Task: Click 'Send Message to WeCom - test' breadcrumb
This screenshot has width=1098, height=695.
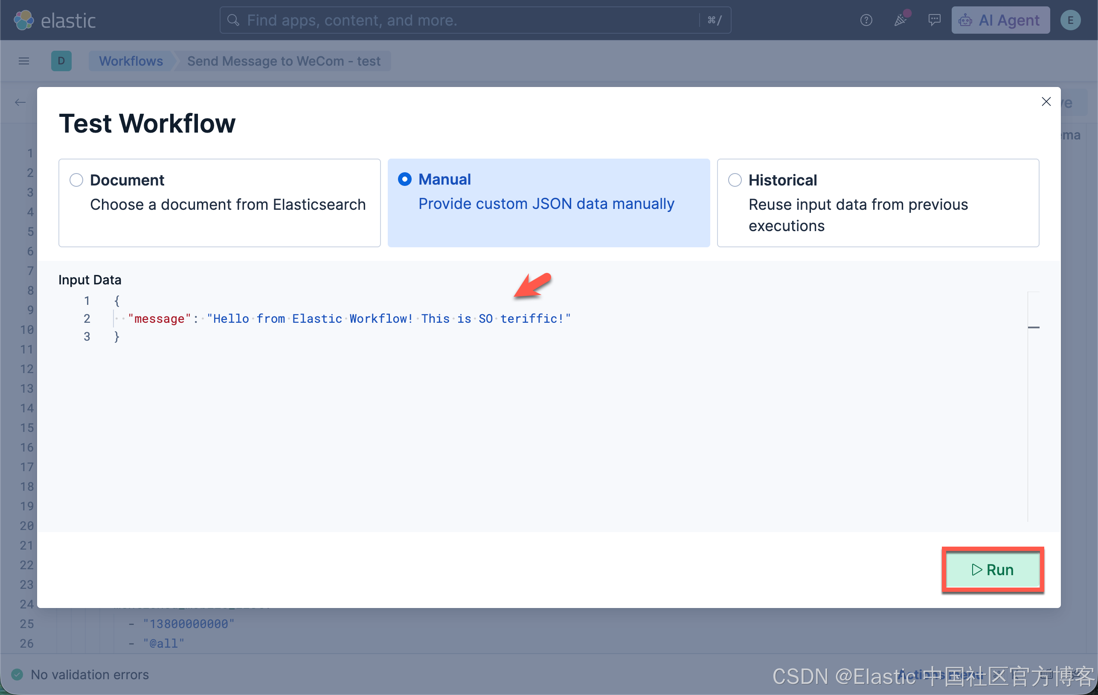Action: (284, 61)
